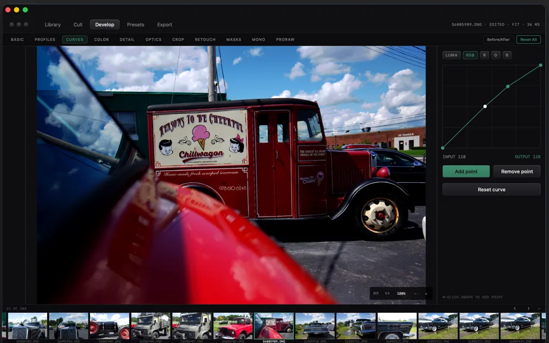
Task: Select thumbnail S6005907.DNG in filmstrip
Action: tap(192, 326)
